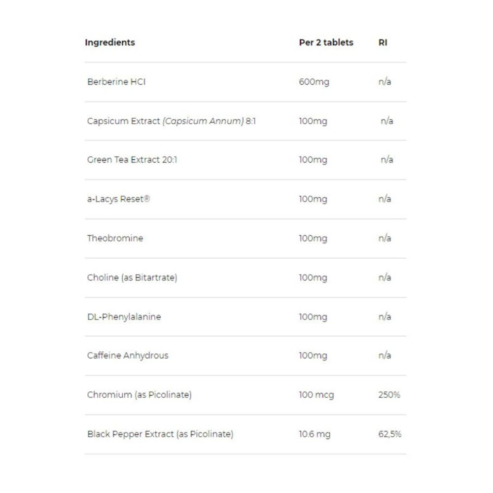
Task: Click the 600mg amount for Berberine
Action: point(314,82)
